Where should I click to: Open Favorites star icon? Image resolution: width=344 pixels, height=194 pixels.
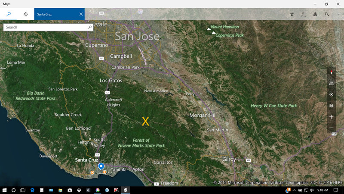click(292, 14)
